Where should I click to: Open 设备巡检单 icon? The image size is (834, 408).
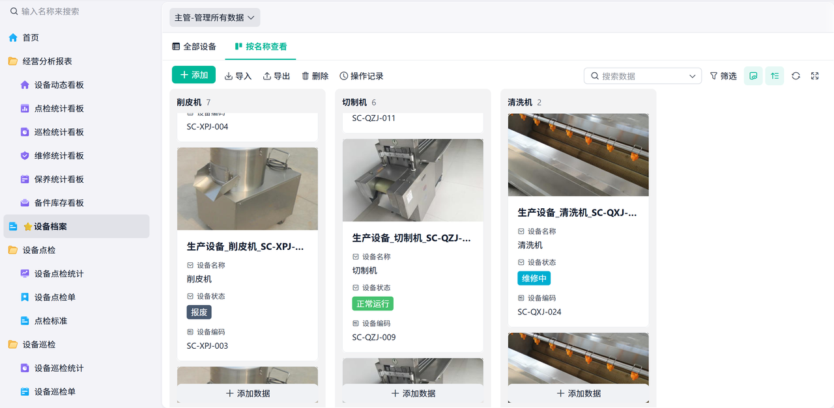pos(25,392)
